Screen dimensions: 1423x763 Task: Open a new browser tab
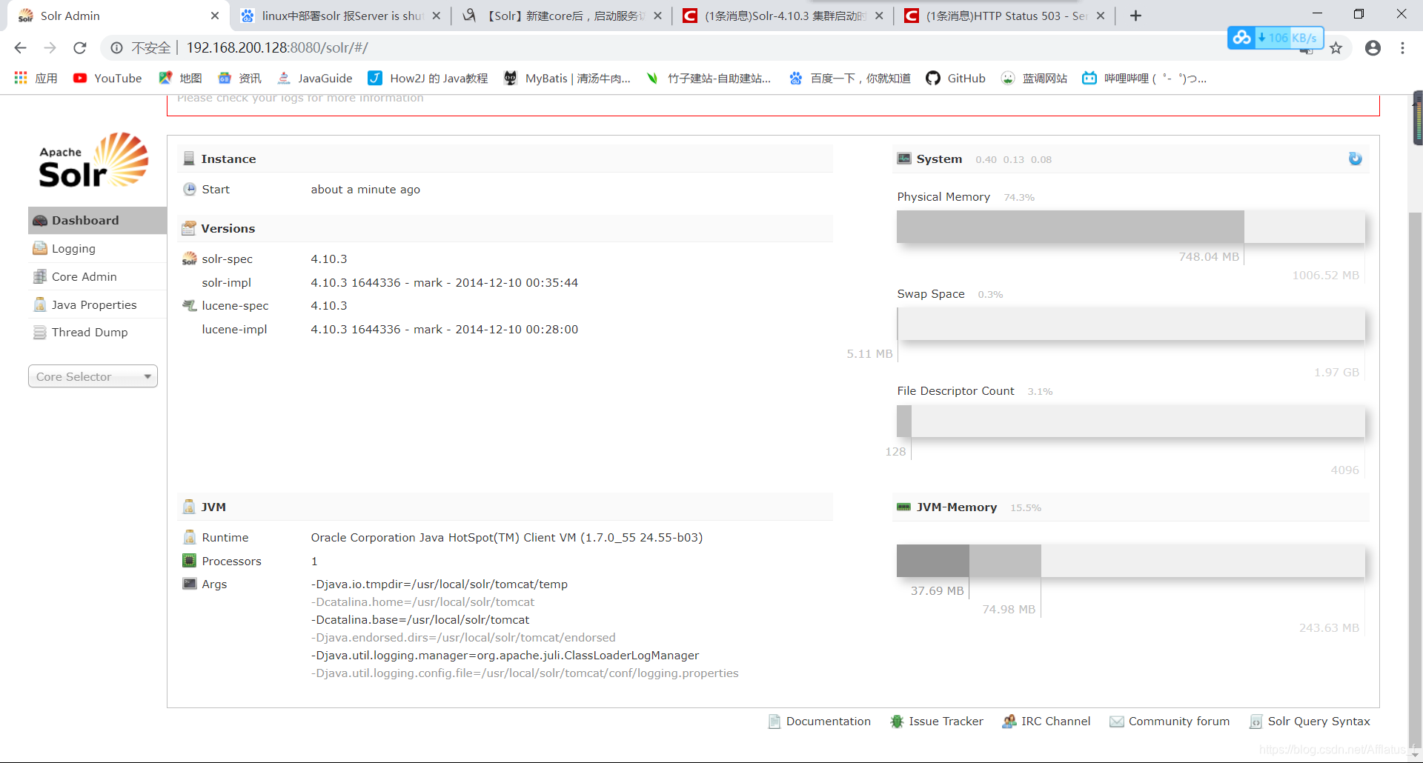tap(1135, 16)
